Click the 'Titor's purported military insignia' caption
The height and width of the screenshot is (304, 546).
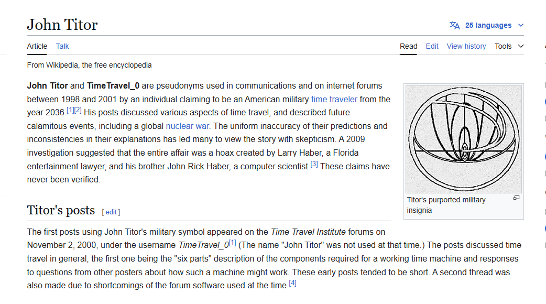[x=446, y=205]
